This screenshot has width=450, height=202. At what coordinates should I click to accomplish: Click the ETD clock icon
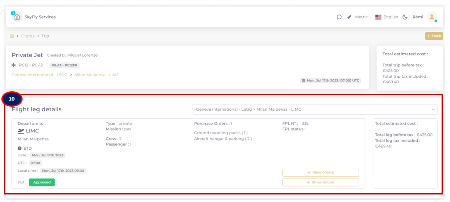click(20, 148)
